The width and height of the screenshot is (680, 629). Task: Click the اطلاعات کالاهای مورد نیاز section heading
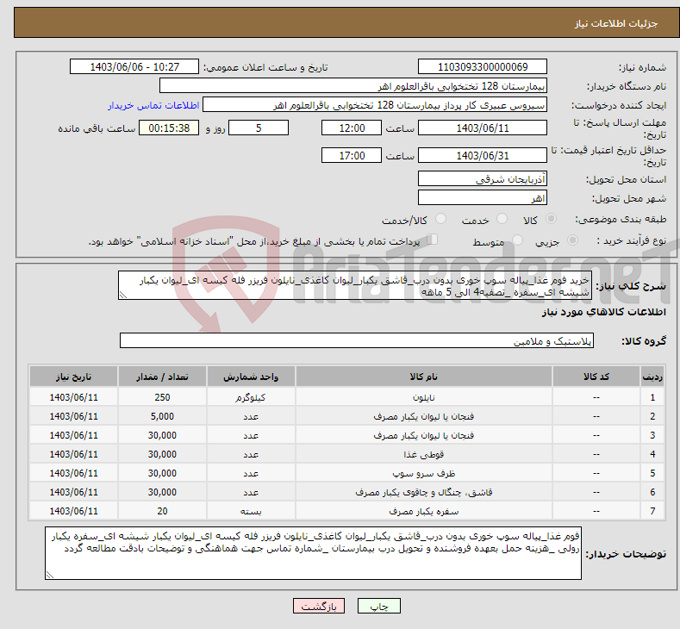603,312
